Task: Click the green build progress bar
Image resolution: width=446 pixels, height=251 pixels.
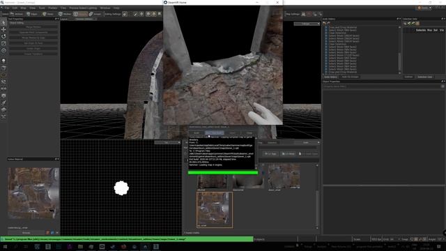Action: [x=223, y=172]
